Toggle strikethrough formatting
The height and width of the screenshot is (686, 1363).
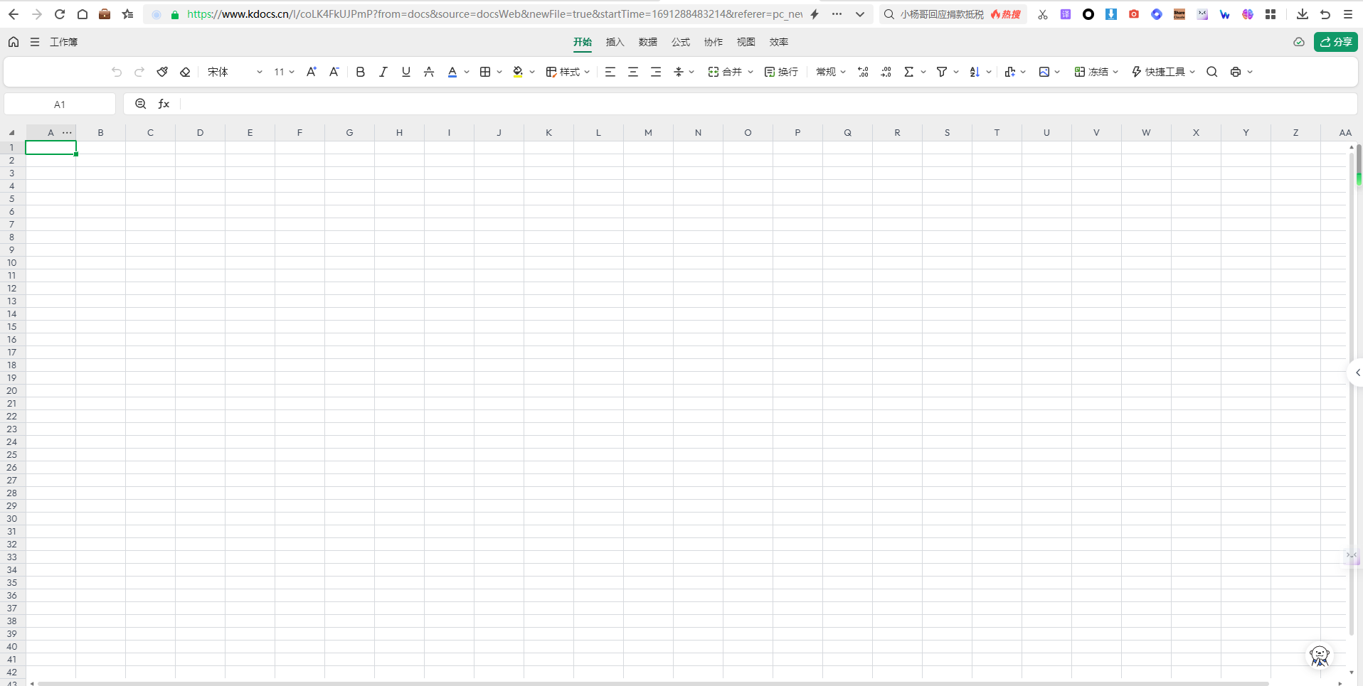pyautogui.click(x=429, y=72)
